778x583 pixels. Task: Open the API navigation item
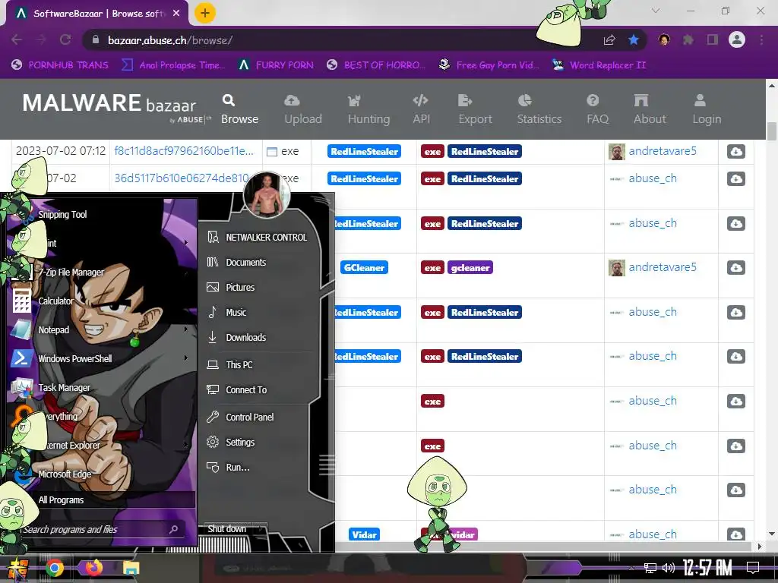coord(421,109)
